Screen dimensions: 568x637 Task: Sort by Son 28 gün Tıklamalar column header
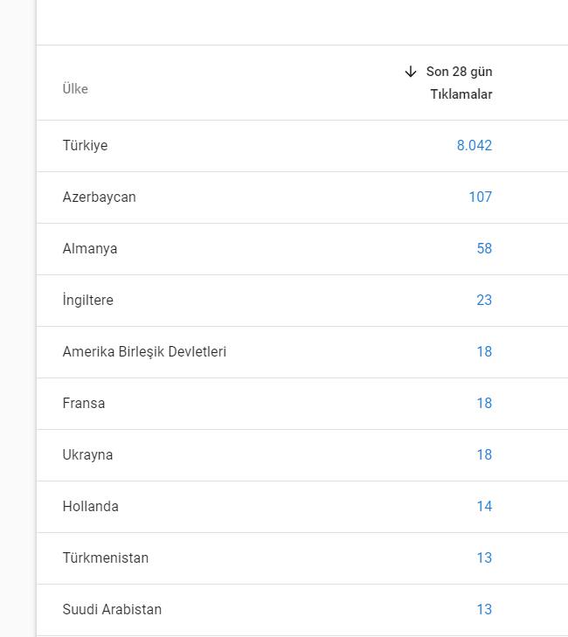tap(448, 83)
